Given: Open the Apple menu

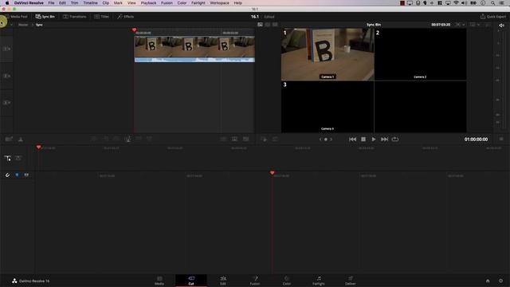Looking at the screenshot, I should [x=7, y=3].
